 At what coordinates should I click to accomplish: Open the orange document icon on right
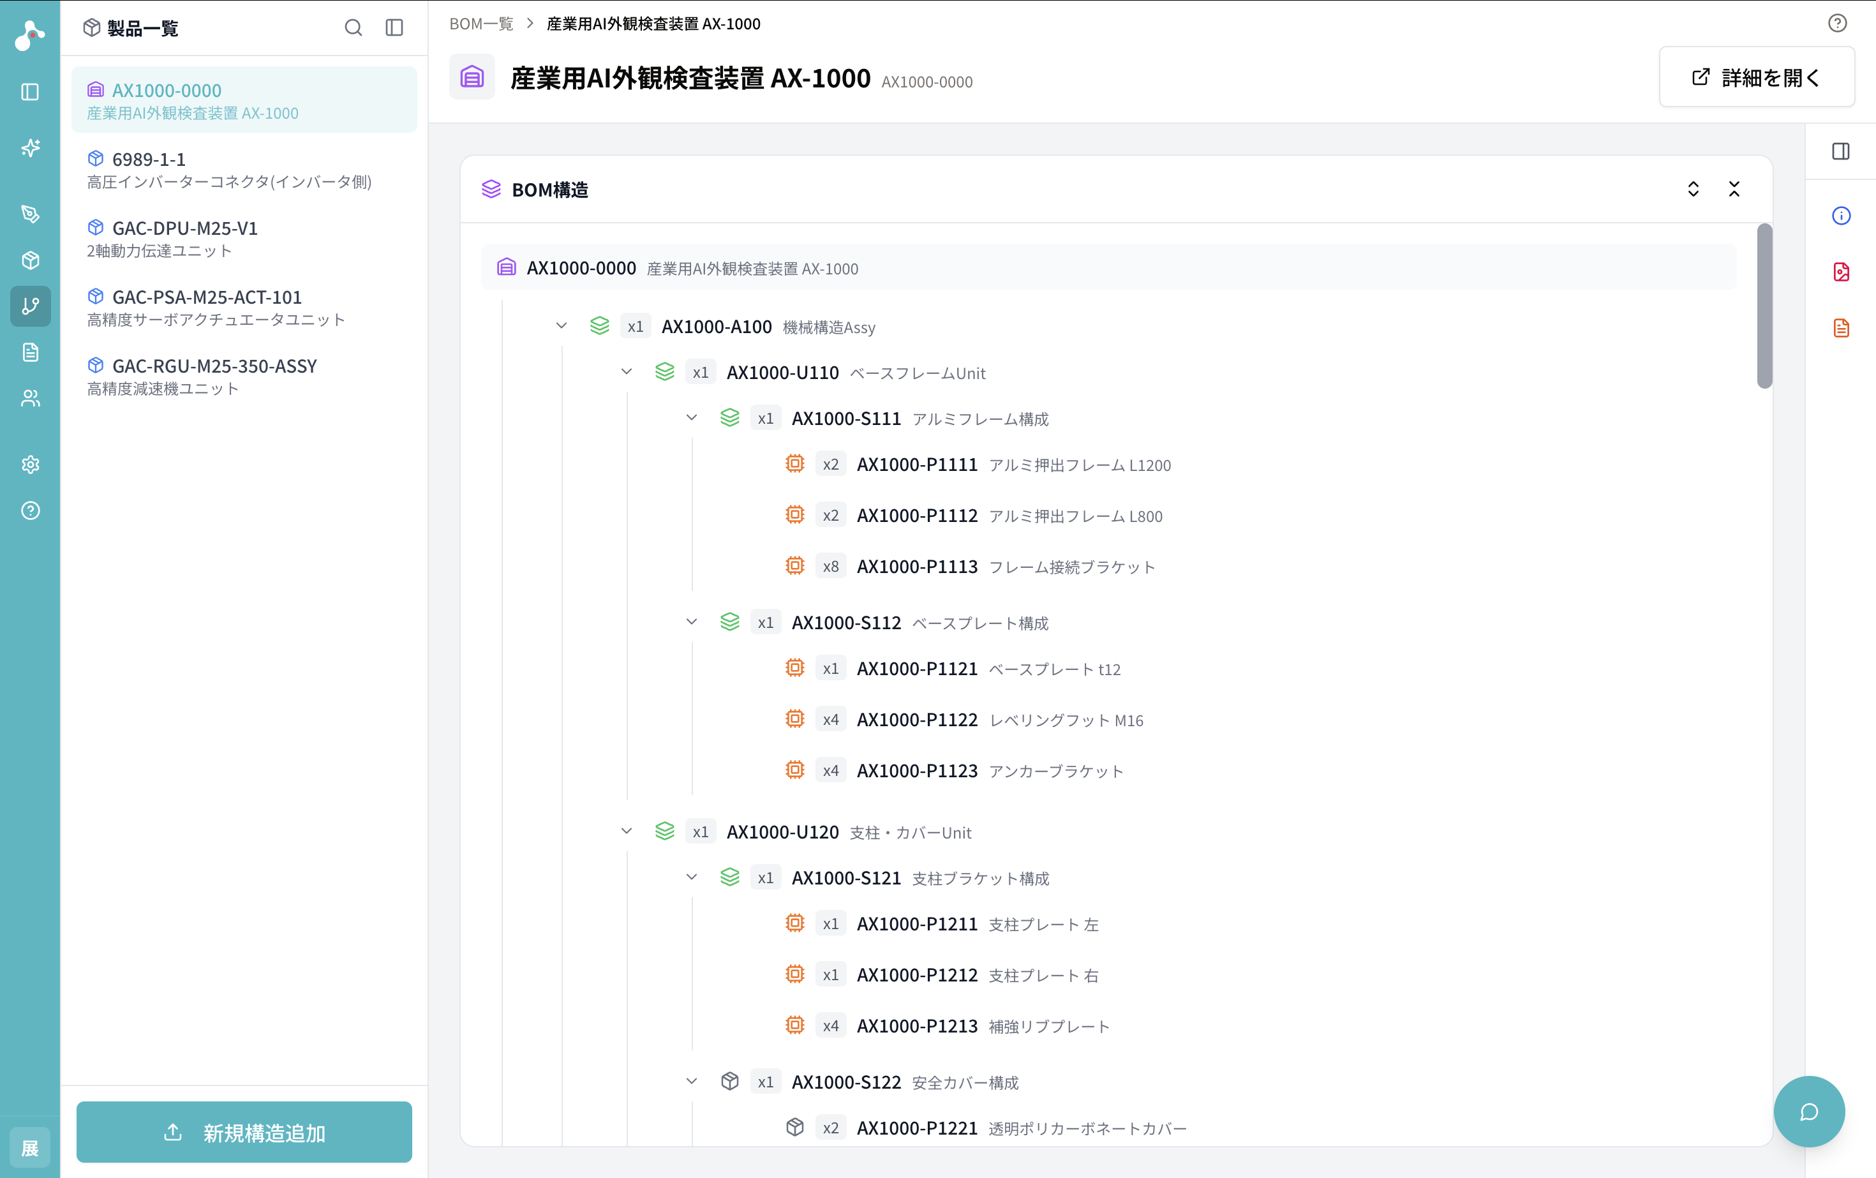(1841, 328)
